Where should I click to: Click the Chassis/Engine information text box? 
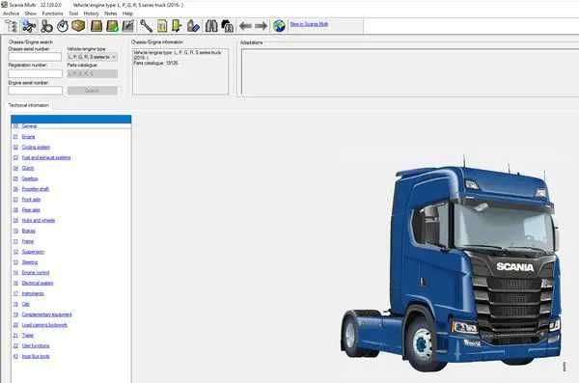point(180,71)
